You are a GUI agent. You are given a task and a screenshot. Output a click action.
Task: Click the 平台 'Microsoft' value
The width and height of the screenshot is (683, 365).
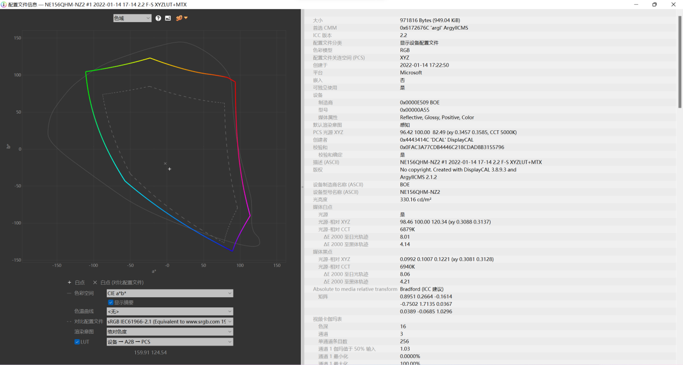411,73
